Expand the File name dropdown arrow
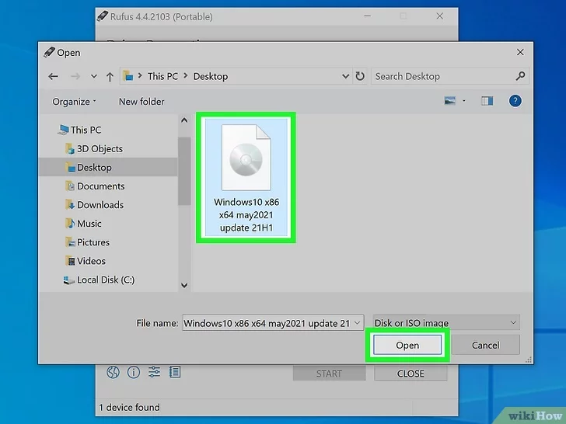 click(358, 323)
